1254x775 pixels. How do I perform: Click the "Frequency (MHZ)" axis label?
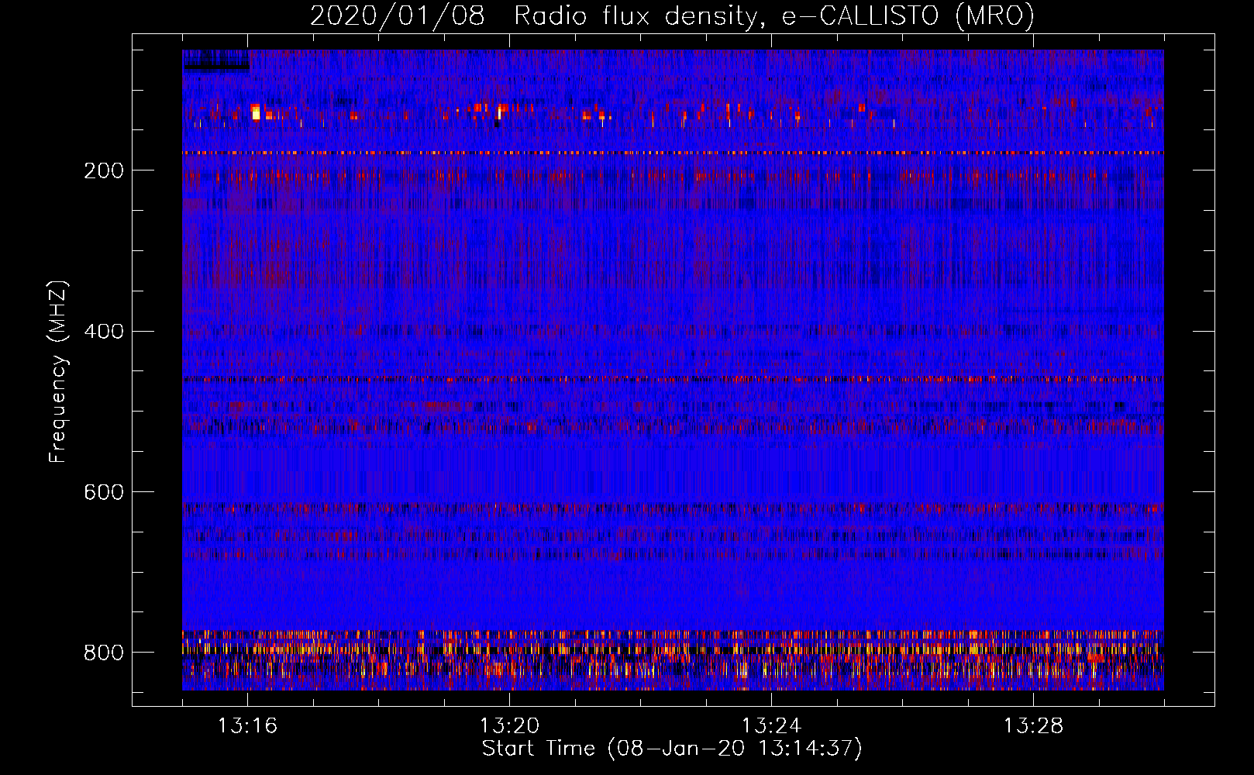[x=58, y=372]
